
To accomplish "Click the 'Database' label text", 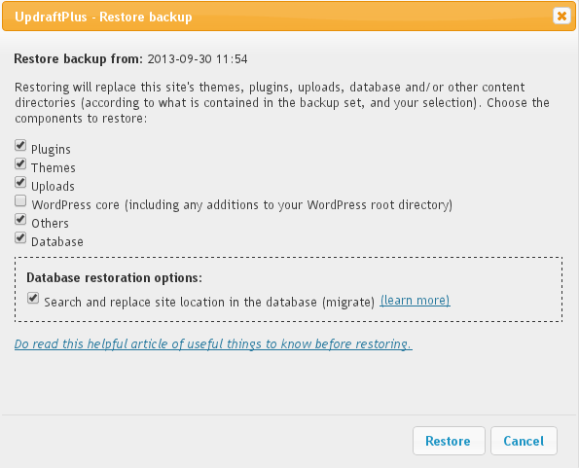I will pyautogui.click(x=57, y=241).
